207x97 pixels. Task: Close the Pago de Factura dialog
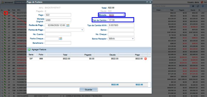point(150,2)
